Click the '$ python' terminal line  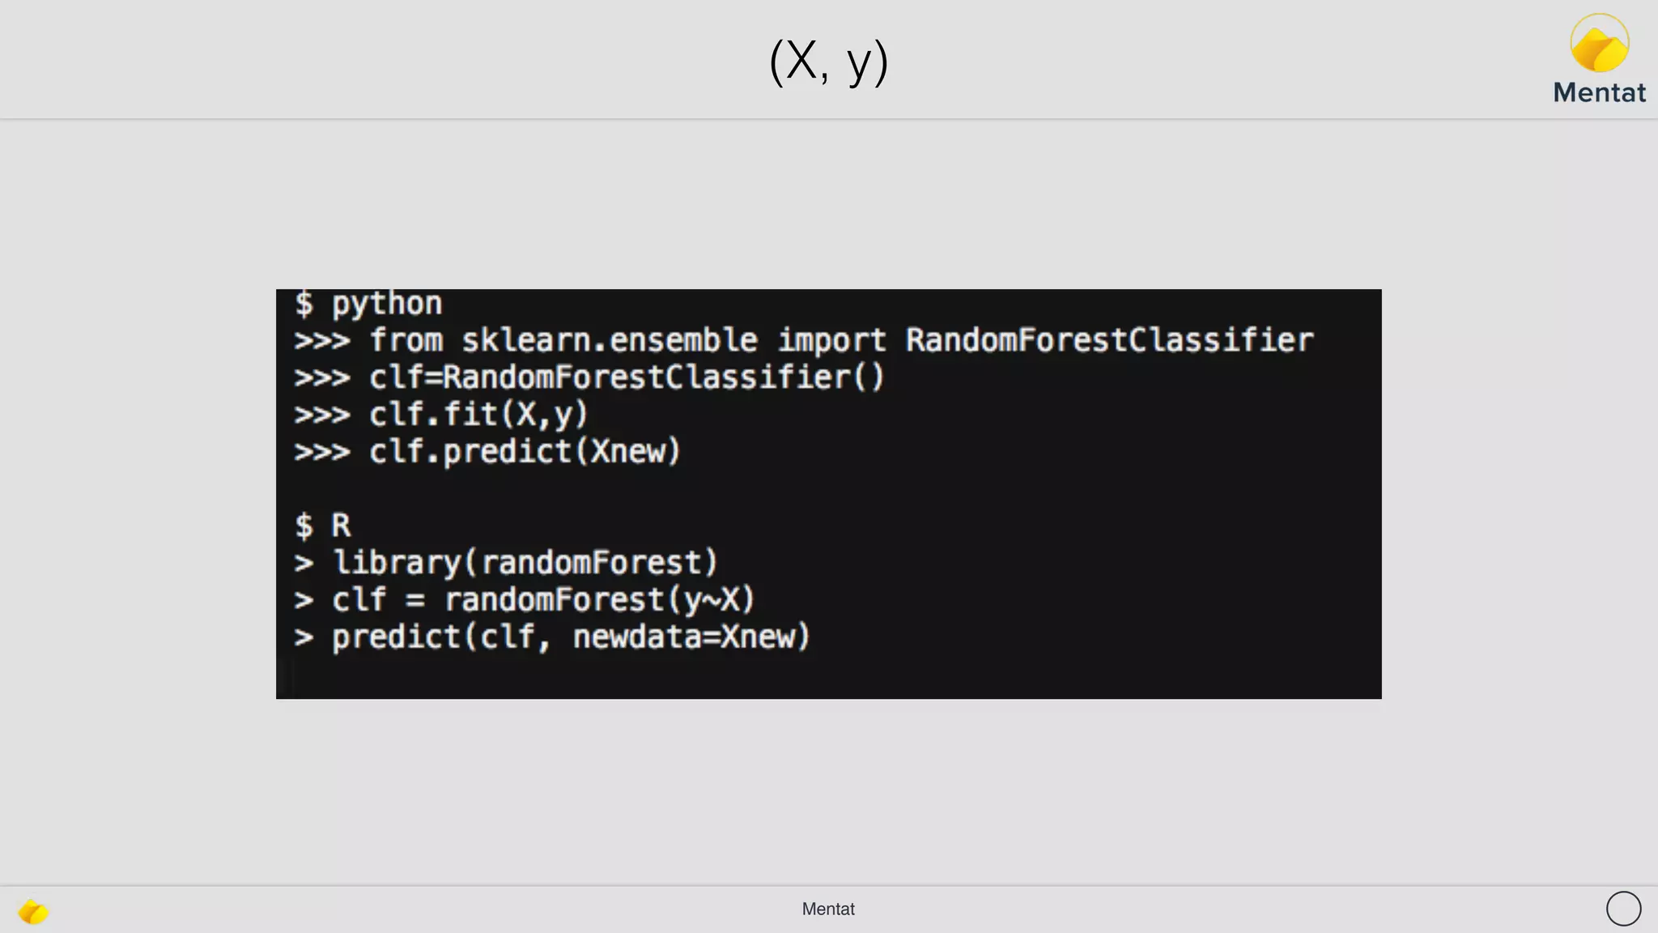tap(368, 305)
